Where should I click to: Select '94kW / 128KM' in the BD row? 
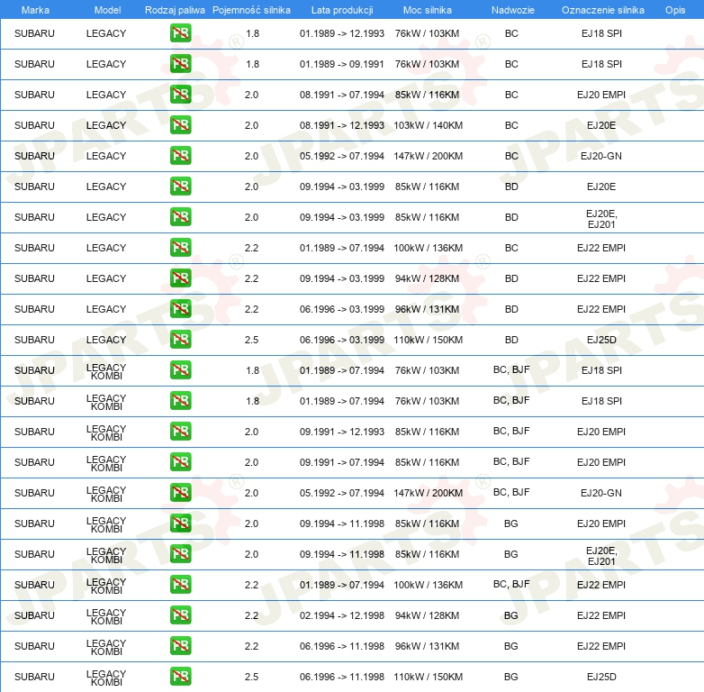pyautogui.click(x=427, y=278)
